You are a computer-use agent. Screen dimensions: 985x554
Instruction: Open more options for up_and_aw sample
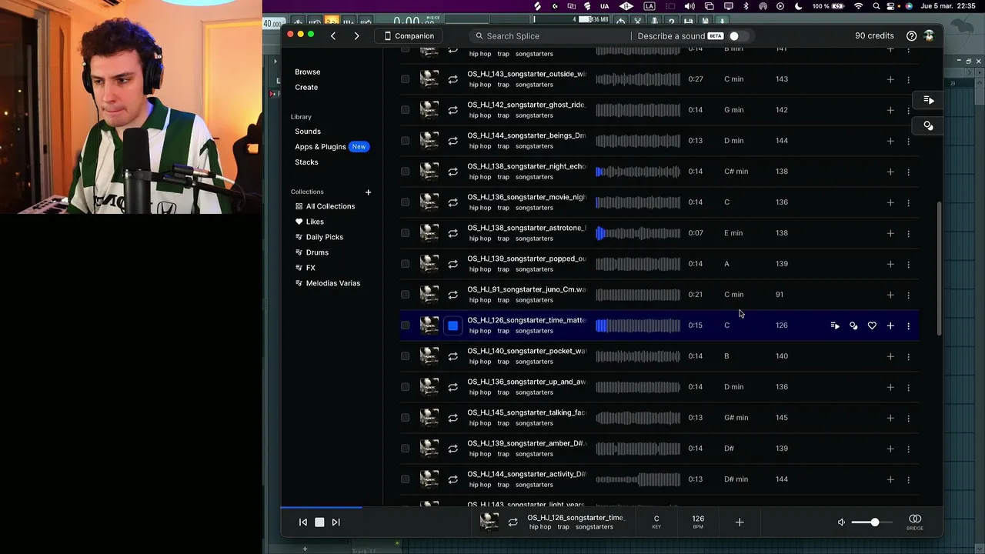(x=908, y=387)
